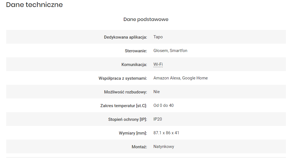Viewport: 291px width, 160px height.
Task: Click the "Możliwość rozbudowy:" label
Action: (x=125, y=92)
